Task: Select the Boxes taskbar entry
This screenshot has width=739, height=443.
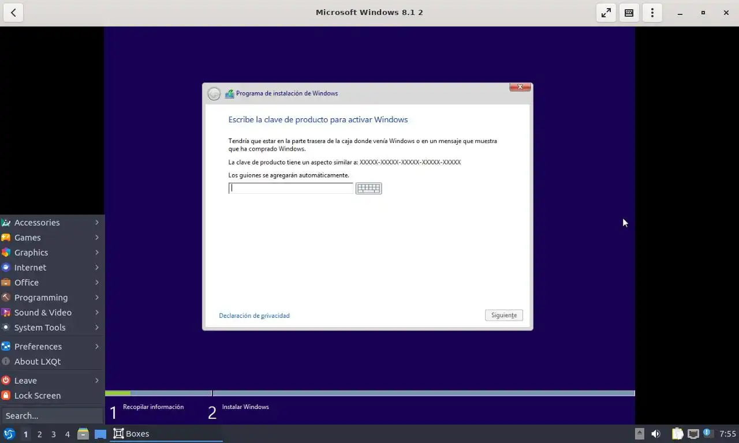Action: [166, 434]
